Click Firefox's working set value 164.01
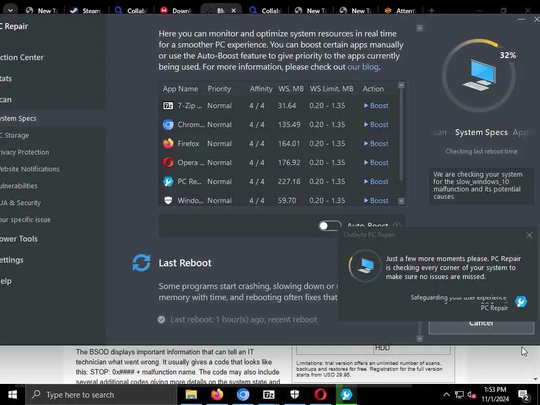The width and height of the screenshot is (540, 405). tap(289, 143)
